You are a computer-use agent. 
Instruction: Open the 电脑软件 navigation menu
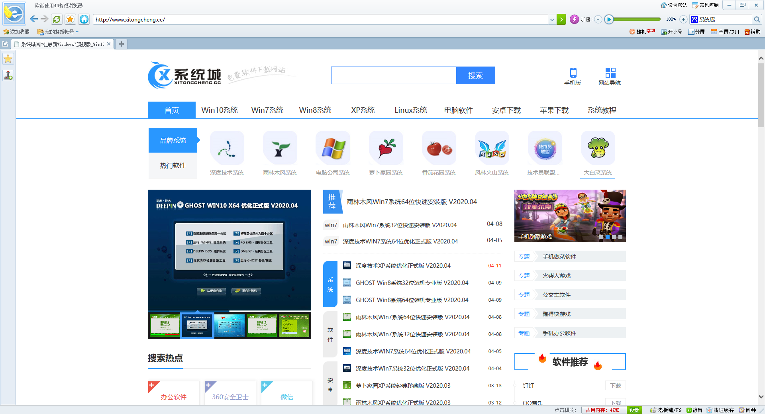click(x=459, y=110)
